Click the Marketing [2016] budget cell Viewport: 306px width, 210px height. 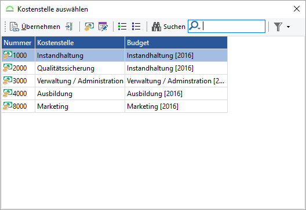[176, 106]
